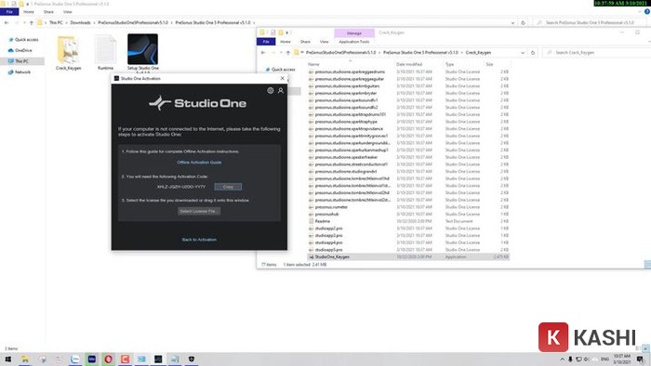Open Share tab of the back Explorer window
Viewport: 651px width, 366px height.
click(x=48, y=12)
